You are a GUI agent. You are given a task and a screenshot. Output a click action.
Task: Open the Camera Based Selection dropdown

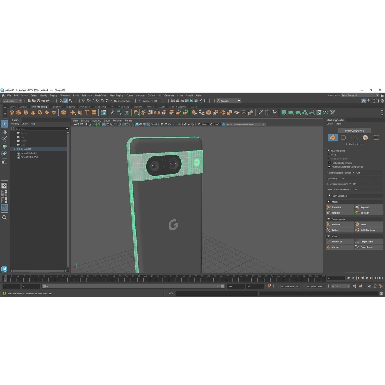pos(353,173)
